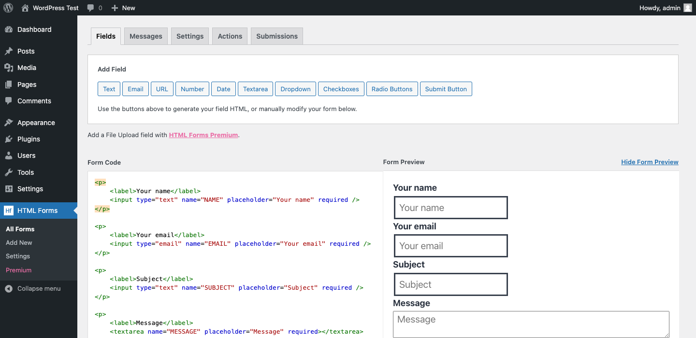Image resolution: width=696 pixels, height=338 pixels.
Task: Click the Your name label line in form code
Action: [155, 191]
